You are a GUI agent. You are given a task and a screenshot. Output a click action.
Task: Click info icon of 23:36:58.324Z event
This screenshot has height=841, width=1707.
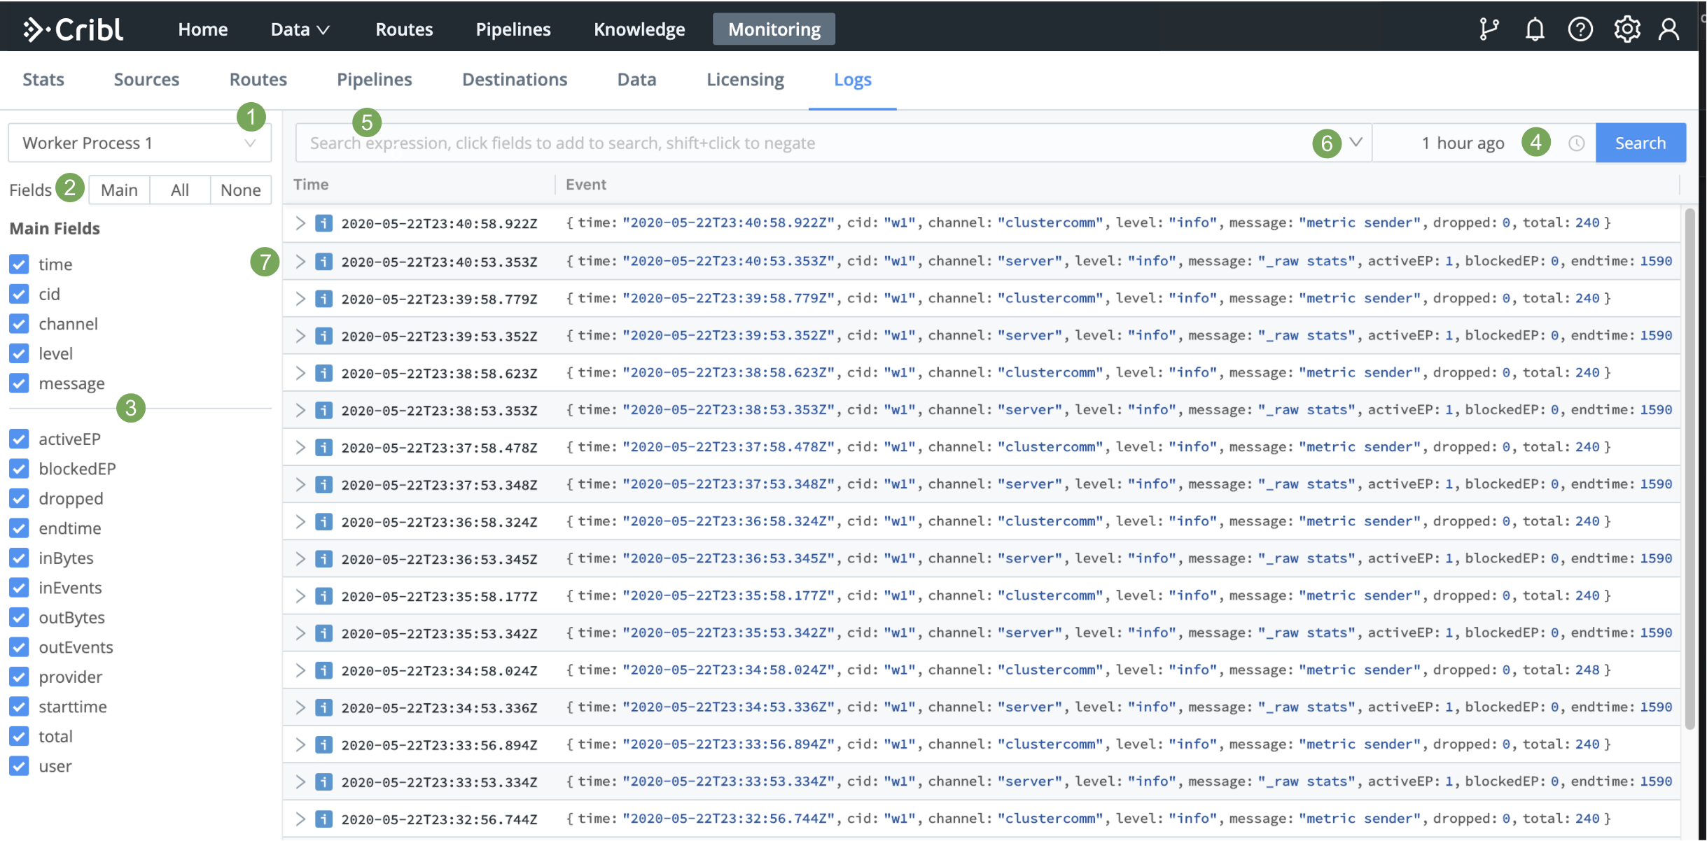[323, 521]
